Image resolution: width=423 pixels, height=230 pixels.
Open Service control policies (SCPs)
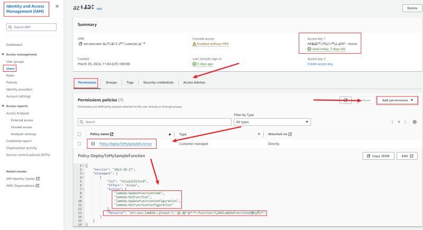pyautogui.click(x=28, y=155)
